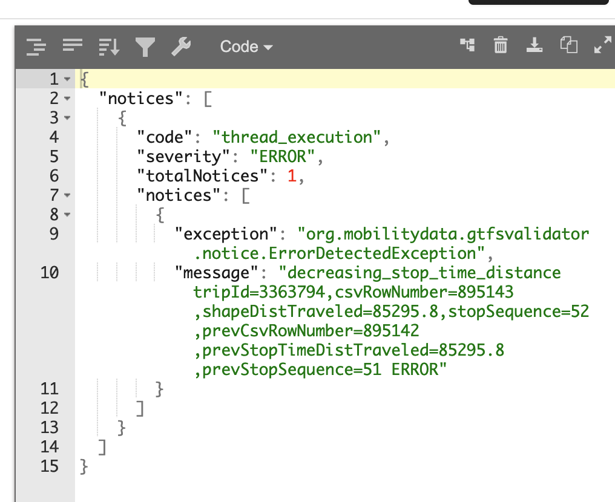Screen dimensions: 615x502
Task: Click the text prevStopSequence=51
Action: coord(292,370)
